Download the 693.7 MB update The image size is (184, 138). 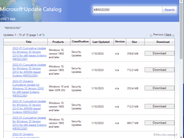pyautogui.click(x=159, y=123)
